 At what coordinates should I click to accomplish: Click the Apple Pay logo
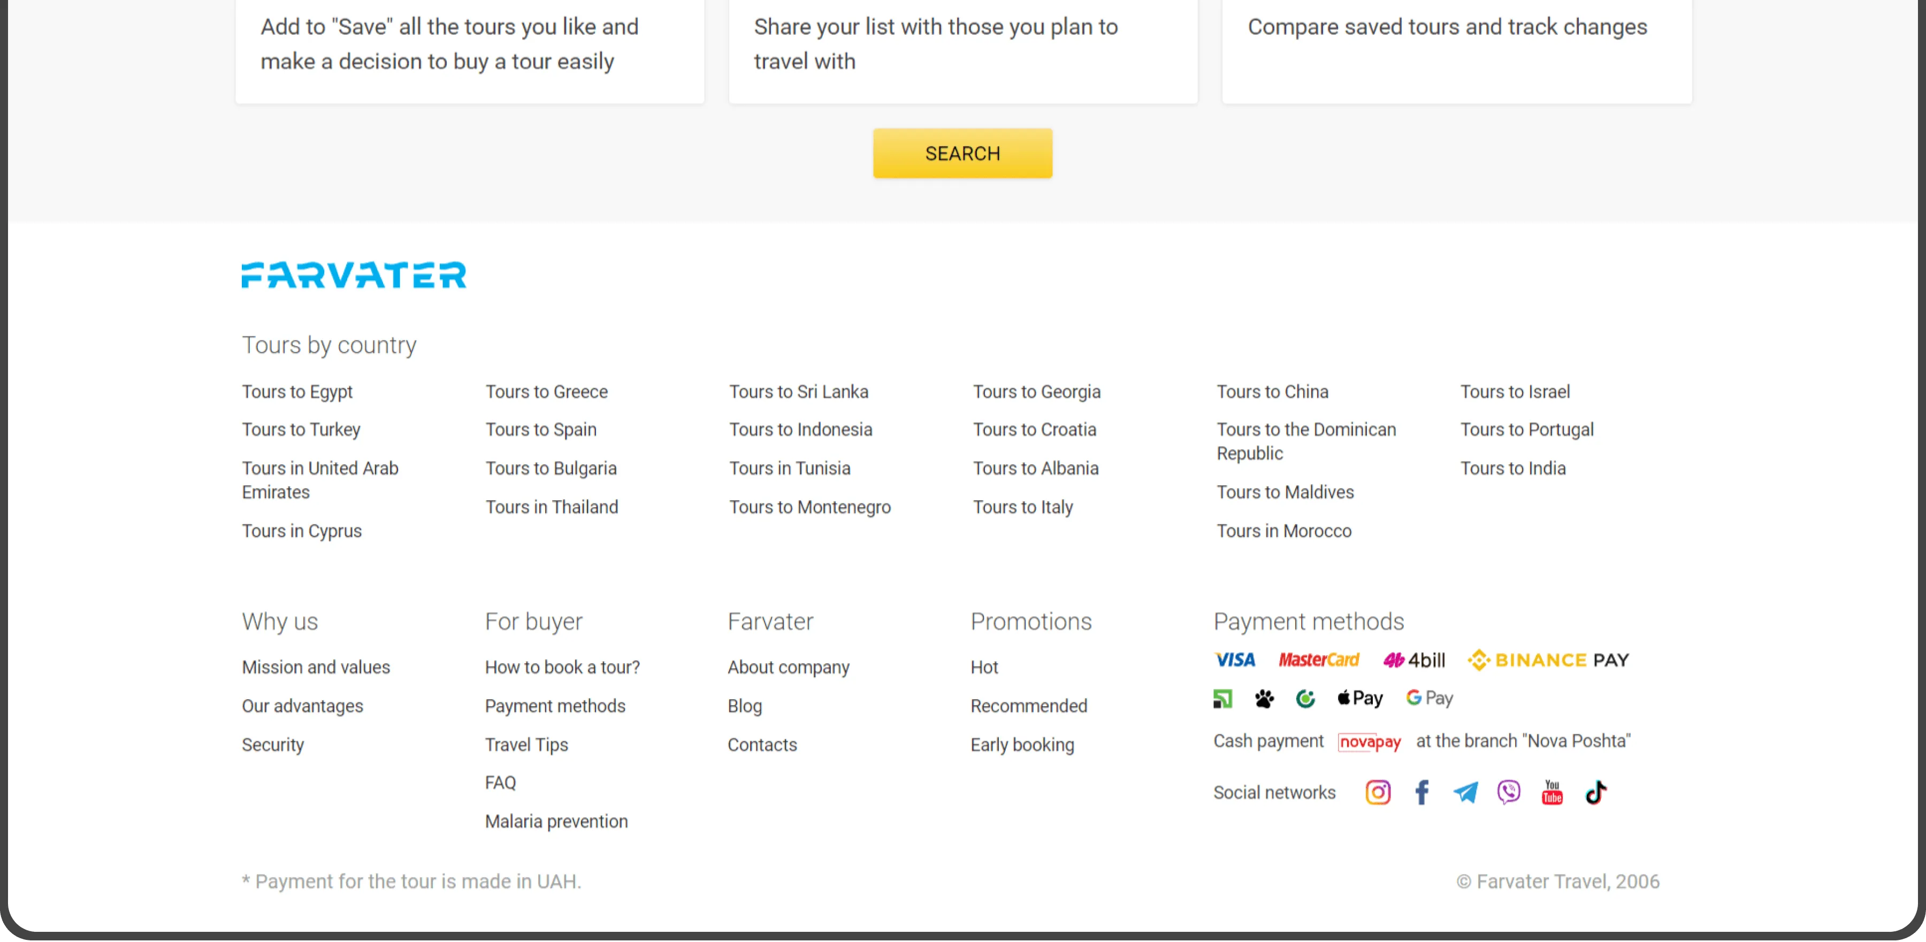(1360, 698)
